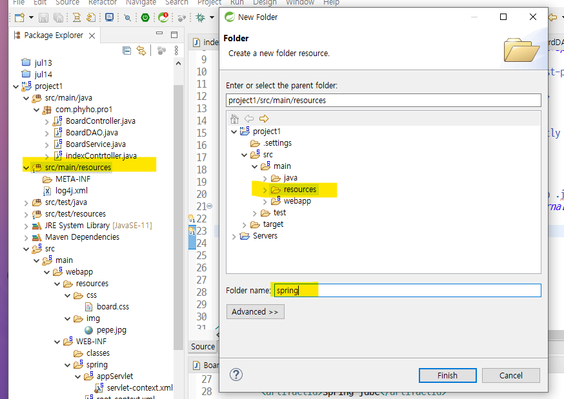Expand webapp folder in dialog tree
The image size is (564, 399).
point(265,202)
